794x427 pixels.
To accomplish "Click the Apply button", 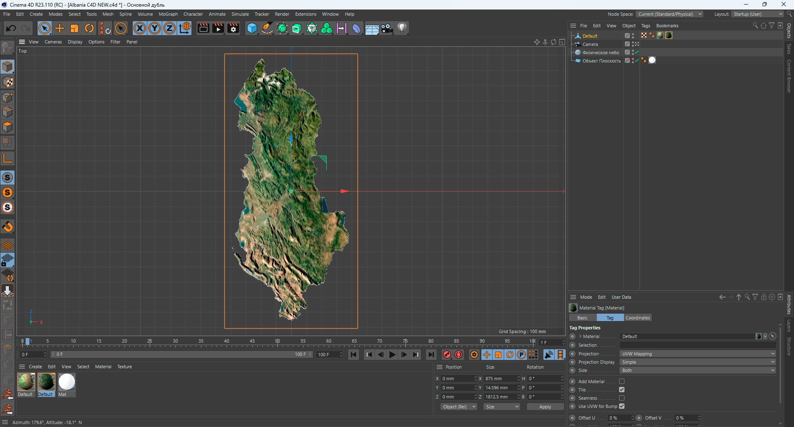I will (x=545, y=407).
